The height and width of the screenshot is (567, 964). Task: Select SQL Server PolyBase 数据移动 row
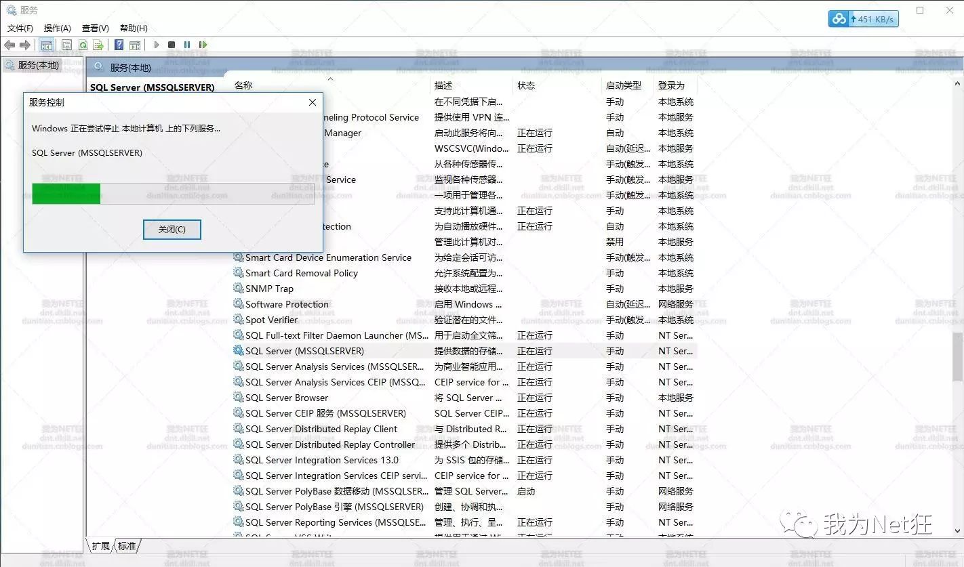[x=464, y=491]
